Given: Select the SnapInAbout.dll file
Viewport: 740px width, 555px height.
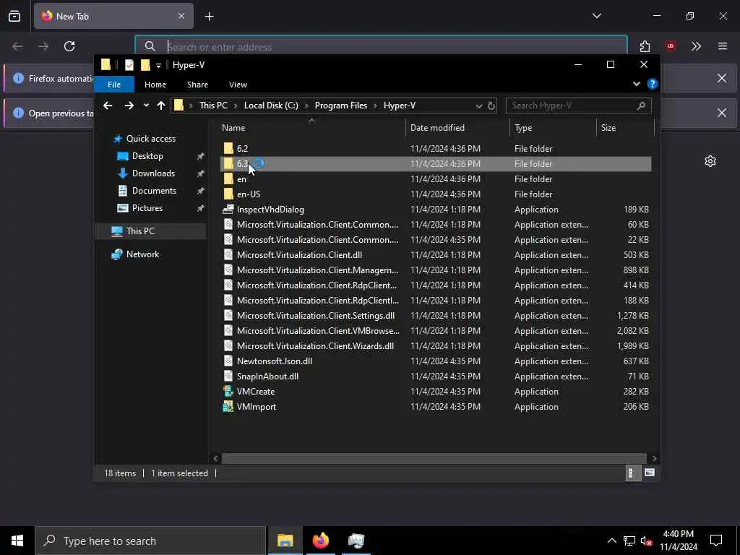Looking at the screenshot, I should (x=267, y=376).
